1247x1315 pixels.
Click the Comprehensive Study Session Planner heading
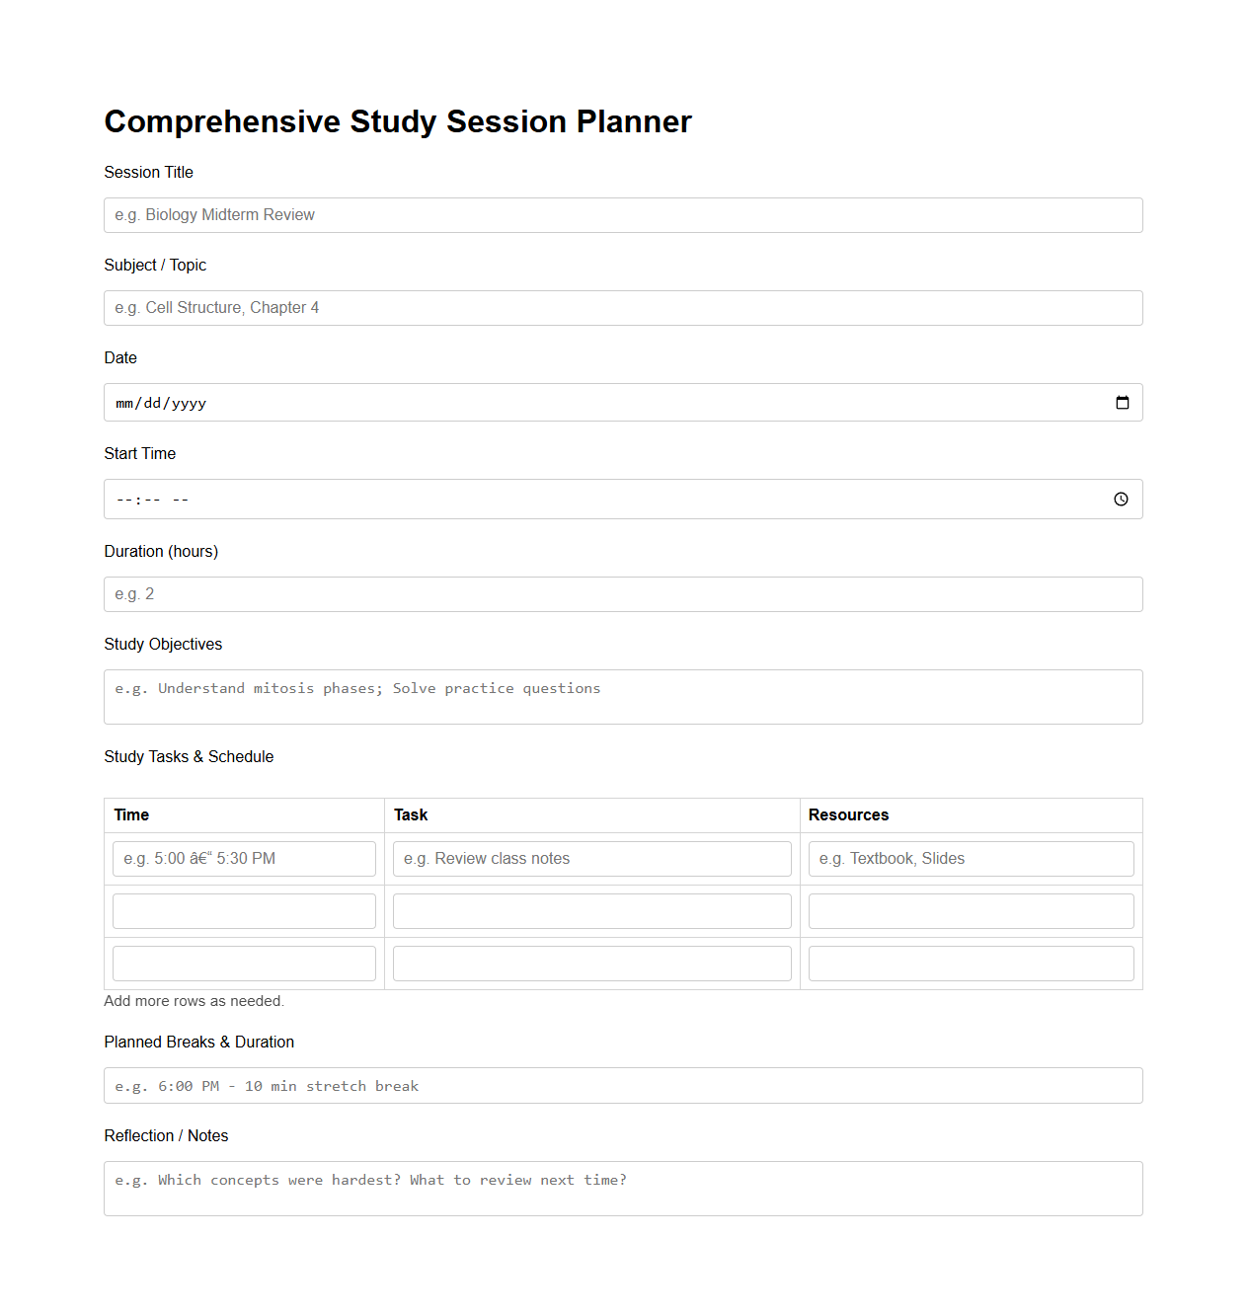(x=398, y=121)
